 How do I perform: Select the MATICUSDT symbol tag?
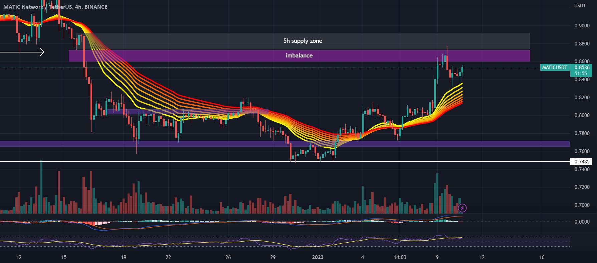(554, 68)
